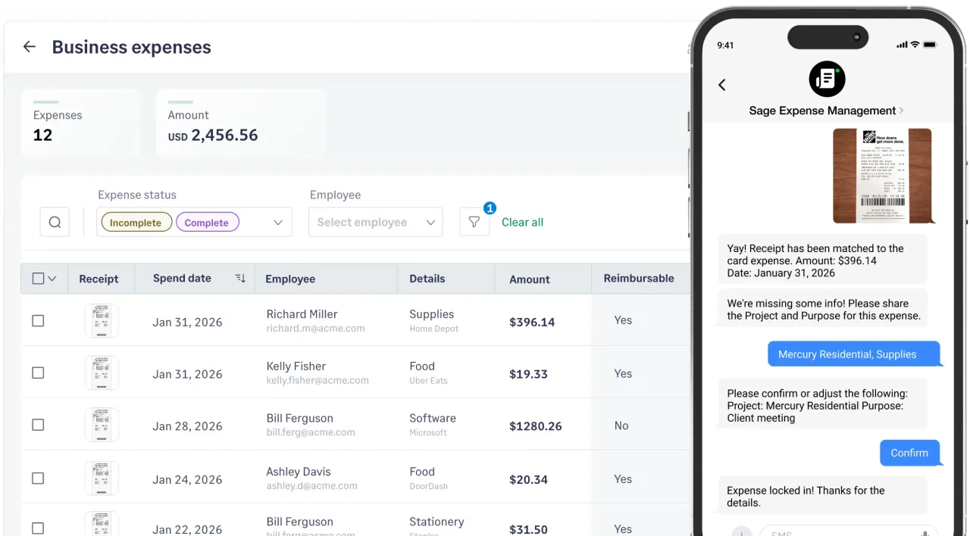
Task: Click the $20.34 amount cell
Action: pos(528,479)
